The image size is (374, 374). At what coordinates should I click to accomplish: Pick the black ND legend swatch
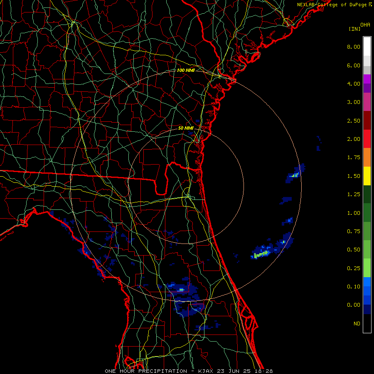pyautogui.click(x=367, y=323)
